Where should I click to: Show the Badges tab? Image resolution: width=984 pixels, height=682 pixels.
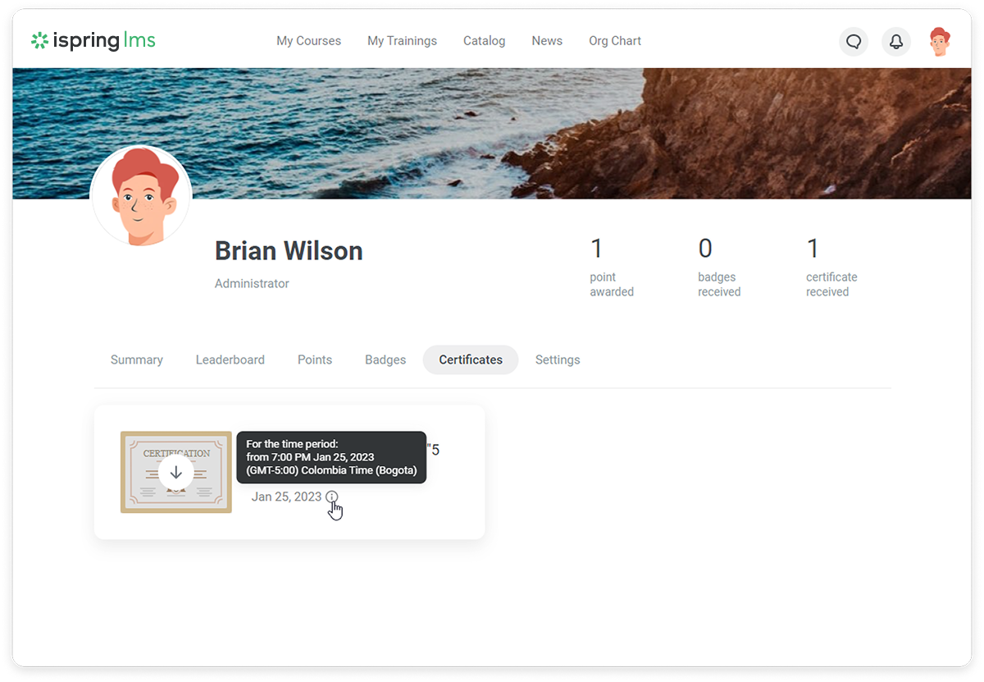pyautogui.click(x=385, y=359)
